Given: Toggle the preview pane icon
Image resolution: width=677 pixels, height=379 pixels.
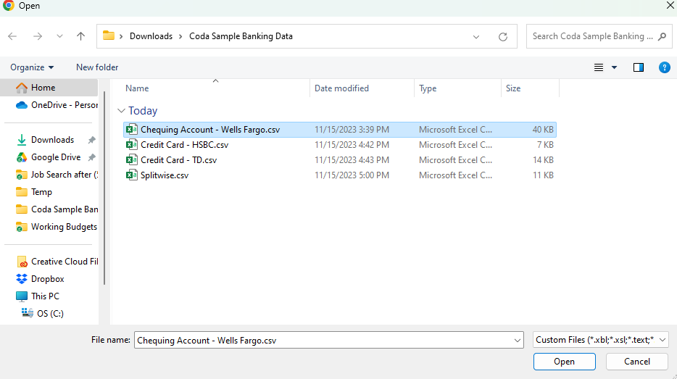Looking at the screenshot, I should click(639, 67).
